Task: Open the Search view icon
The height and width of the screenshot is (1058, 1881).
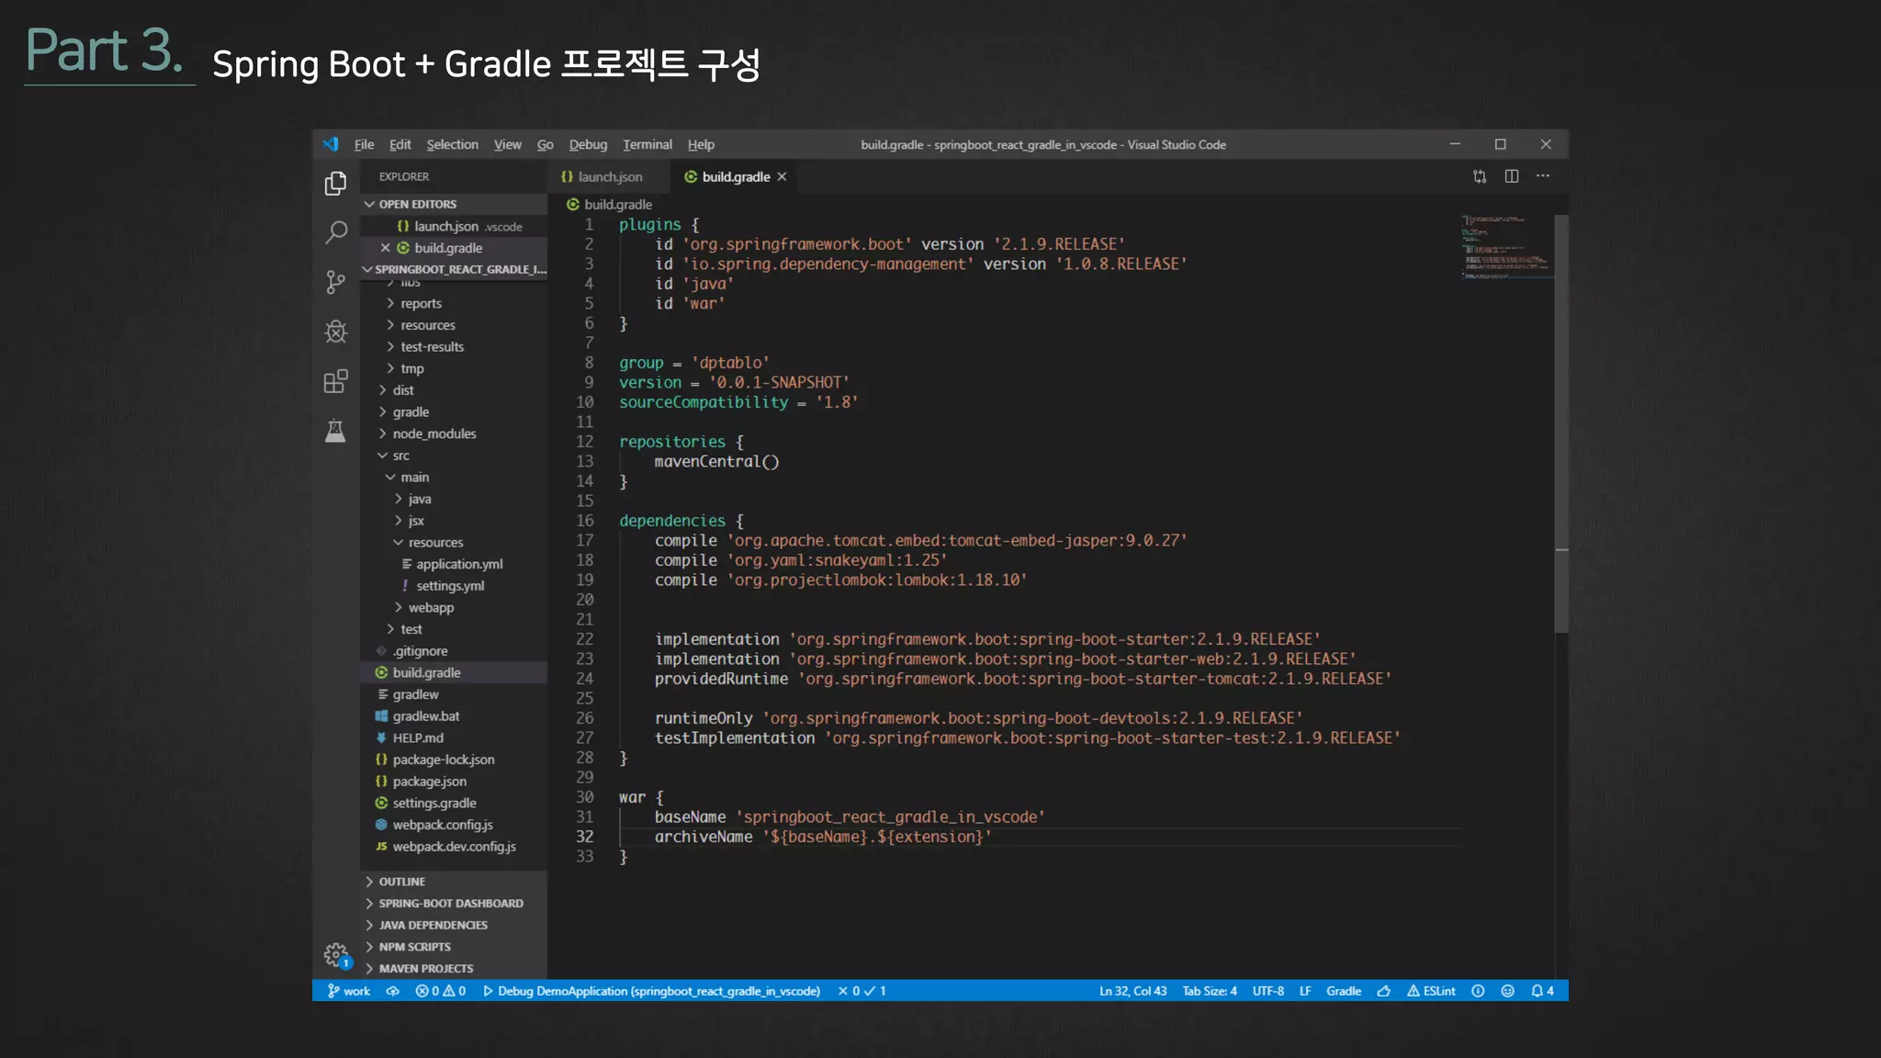Action: (x=336, y=232)
